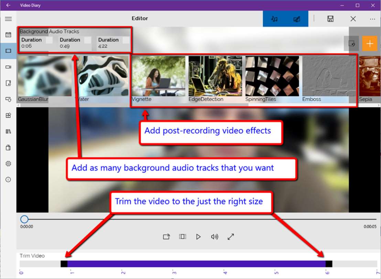Add new audio track with orange plus
This screenshot has width=381, height=279.
[370, 44]
